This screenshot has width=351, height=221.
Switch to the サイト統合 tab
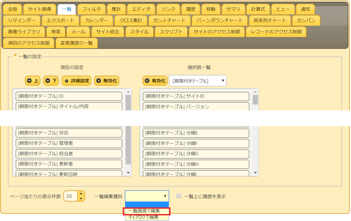pos(108,32)
